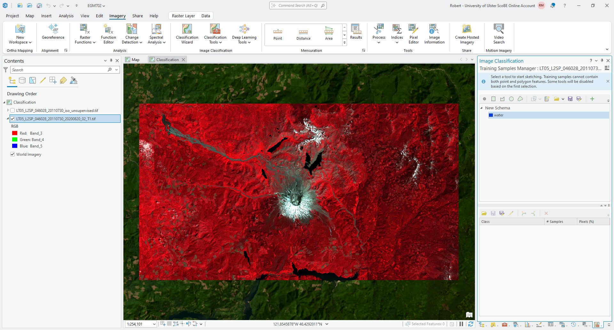Click the Red Band_3 color swatch
The image size is (614, 330).
click(15, 133)
